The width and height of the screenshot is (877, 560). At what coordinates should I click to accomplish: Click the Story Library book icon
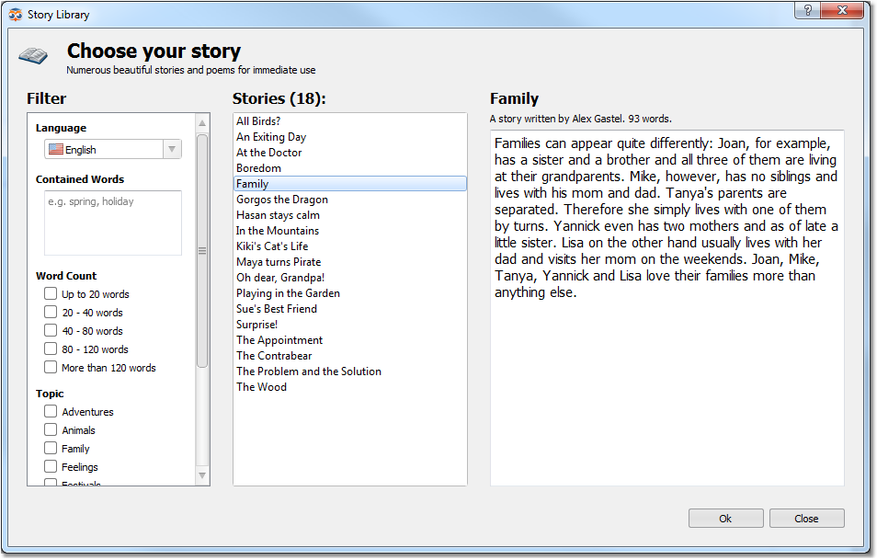33,54
